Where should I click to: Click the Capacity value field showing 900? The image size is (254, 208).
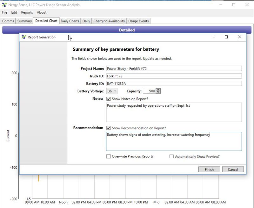(x=149, y=91)
